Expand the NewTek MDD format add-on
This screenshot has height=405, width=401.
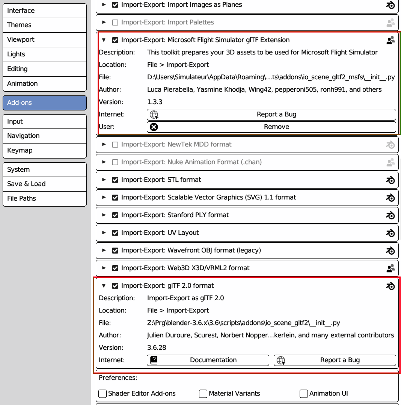tap(104, 144)
